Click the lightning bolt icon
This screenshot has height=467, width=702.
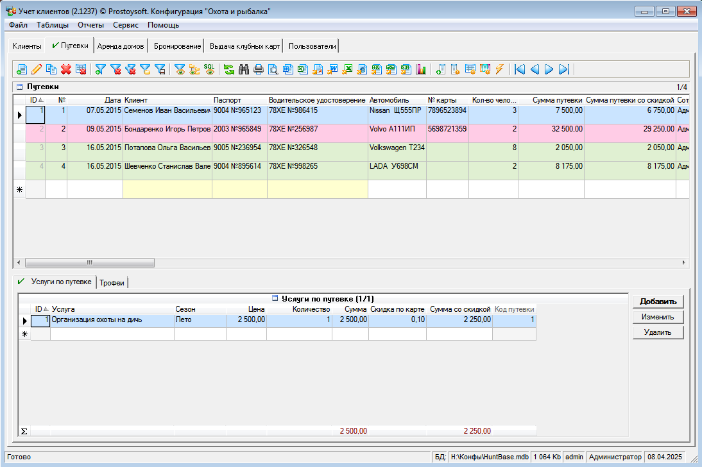499,69
